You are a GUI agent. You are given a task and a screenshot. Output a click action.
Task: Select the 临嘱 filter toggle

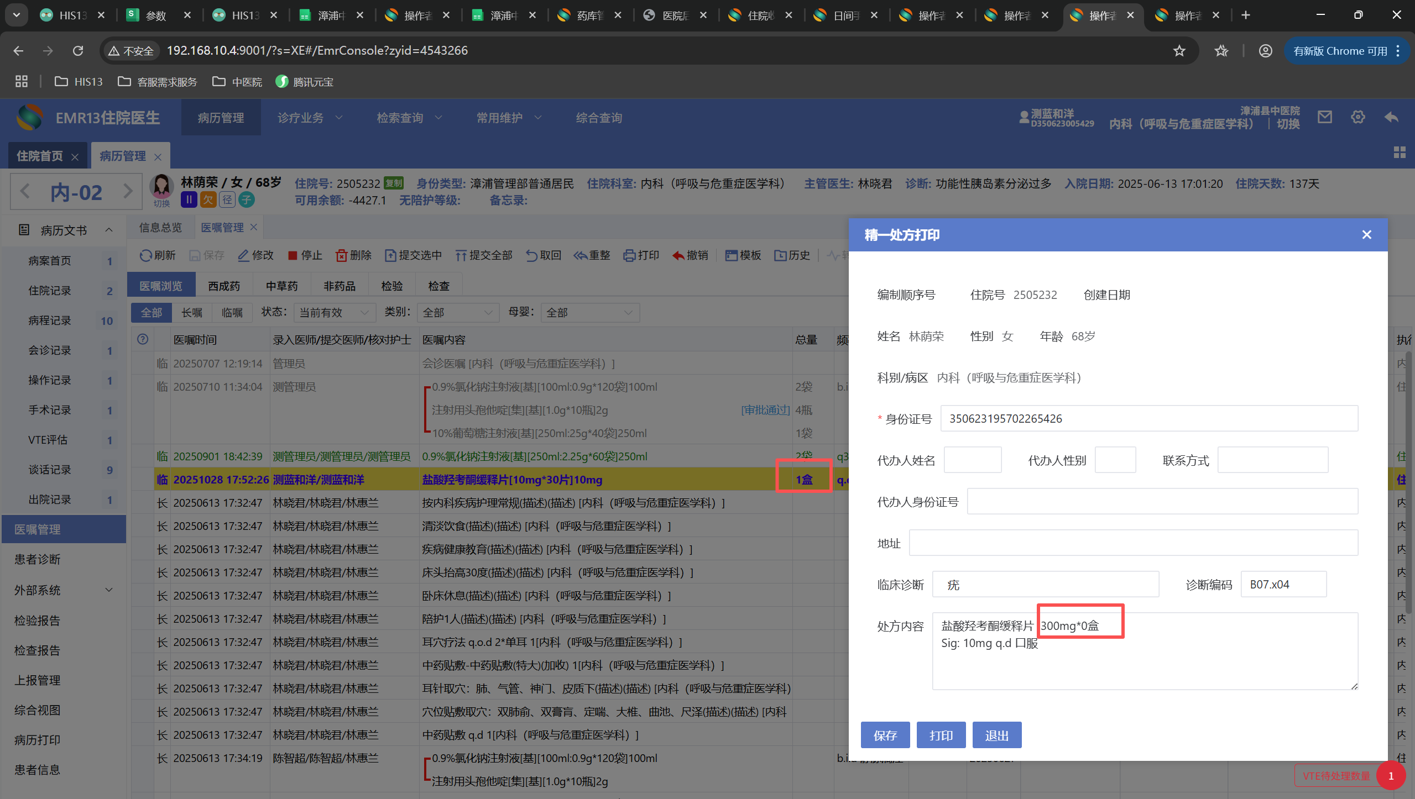pos(232,313)
